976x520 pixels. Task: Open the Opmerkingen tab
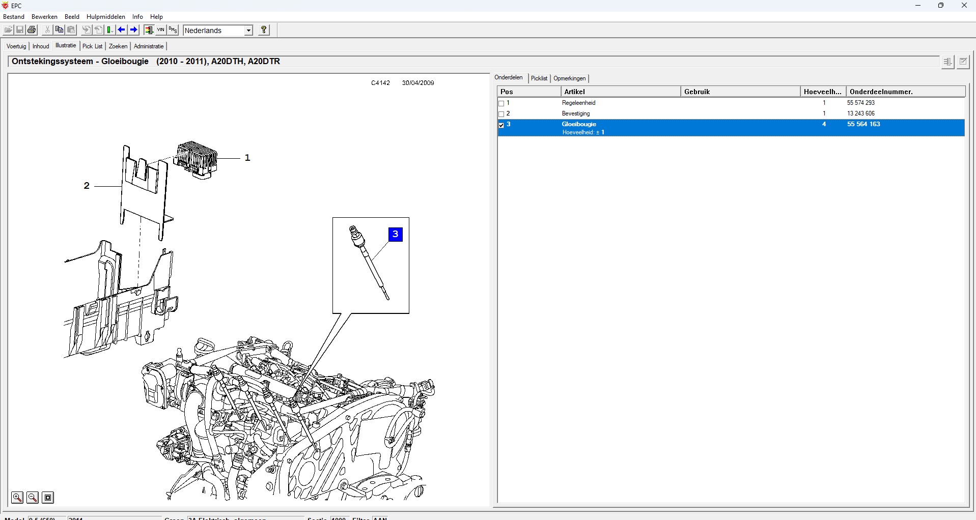point(570,78)
